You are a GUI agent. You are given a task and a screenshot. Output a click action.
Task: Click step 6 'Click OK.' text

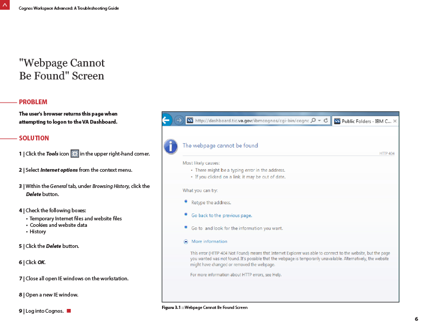click(35, 263)
